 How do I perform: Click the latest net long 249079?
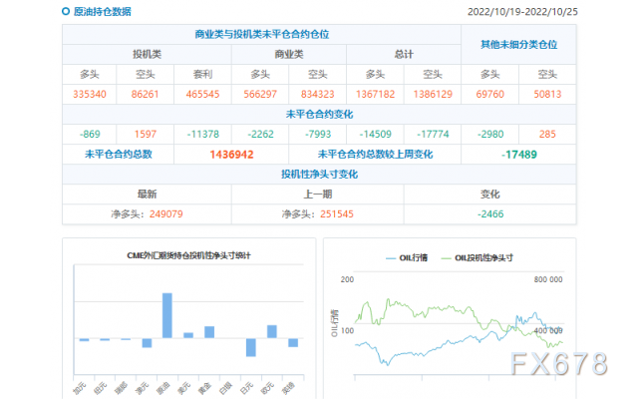[x=166, y=213]
